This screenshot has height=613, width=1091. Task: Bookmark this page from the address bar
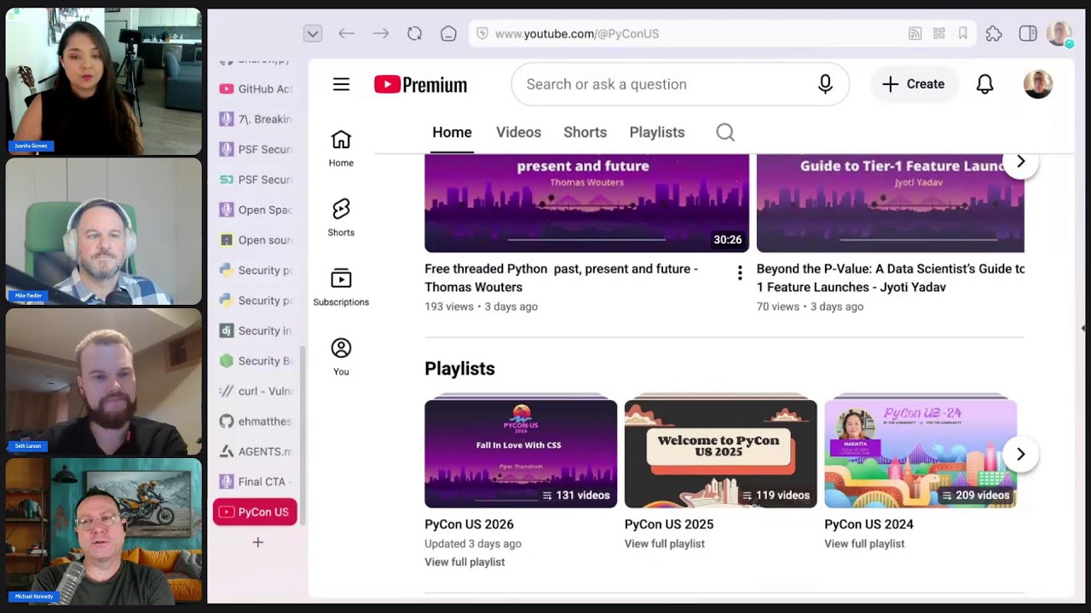pos(963,33)
